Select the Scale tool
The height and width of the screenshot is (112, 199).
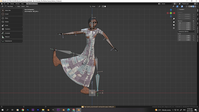12,25
